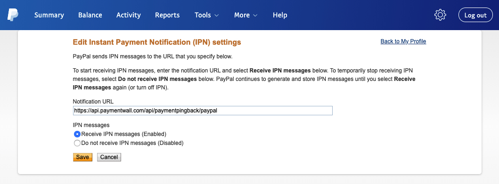Save the IPN settings
499x184 pixels.
pos(82,157)
